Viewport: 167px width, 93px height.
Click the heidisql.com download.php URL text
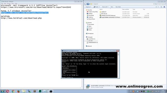click(x=21, y=18)
